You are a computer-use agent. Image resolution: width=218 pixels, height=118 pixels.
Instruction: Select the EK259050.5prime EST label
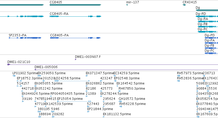tap(51, 73)
